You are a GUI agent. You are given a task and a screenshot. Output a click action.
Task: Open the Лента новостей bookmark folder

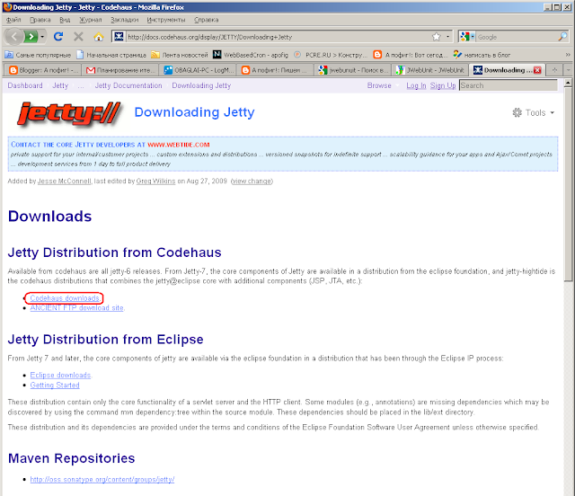pos(180,55)
